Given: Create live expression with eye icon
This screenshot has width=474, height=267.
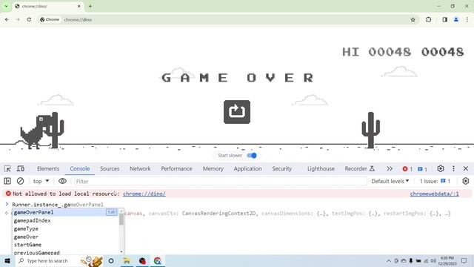Looking at the screenshot, I should (x=62, y=181).
